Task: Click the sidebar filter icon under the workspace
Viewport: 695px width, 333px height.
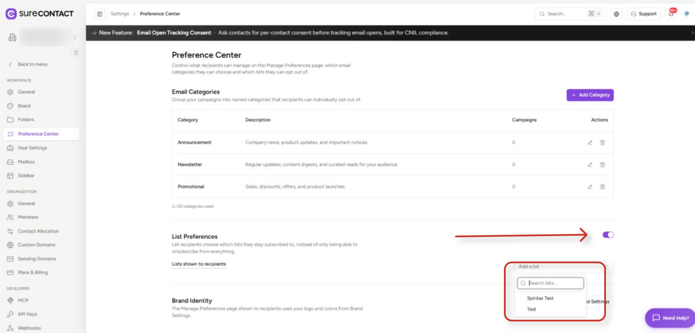Action: tap(75, 53)
